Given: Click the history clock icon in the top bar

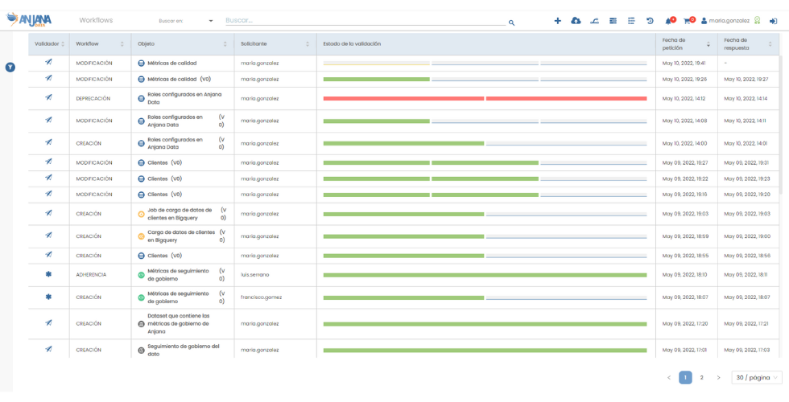Looking at the screenshot, I should 650,21.
